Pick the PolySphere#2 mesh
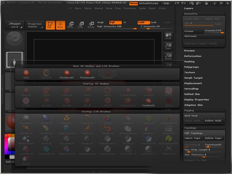The width and height of the screenshot is (232, 174). pyautogui.click(x=87, y=74)
